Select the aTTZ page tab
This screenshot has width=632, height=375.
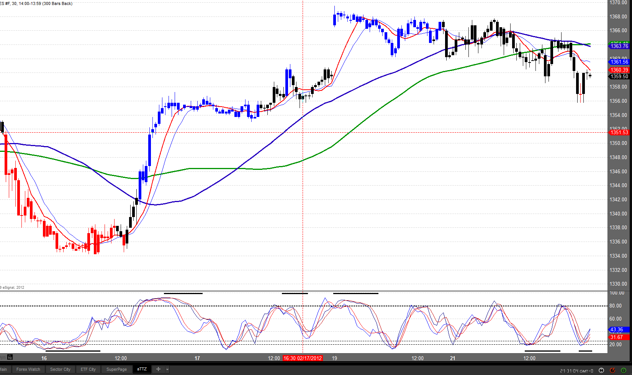(x=142, y=369)
